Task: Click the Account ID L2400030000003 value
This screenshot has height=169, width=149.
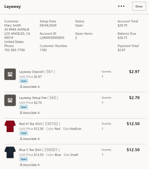Action: pos(52,38)
